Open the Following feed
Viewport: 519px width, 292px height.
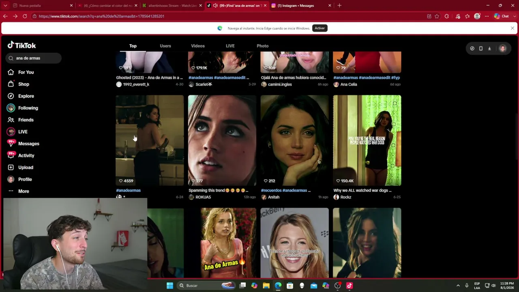(22, 108)
